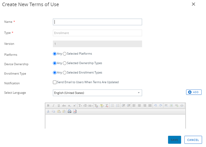
Task: Choose Selected Ownership Types option
Action: pos(65,63)
